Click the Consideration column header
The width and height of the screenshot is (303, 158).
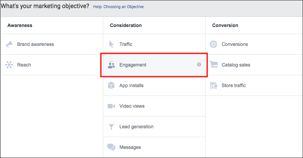(x=126, y=25)
